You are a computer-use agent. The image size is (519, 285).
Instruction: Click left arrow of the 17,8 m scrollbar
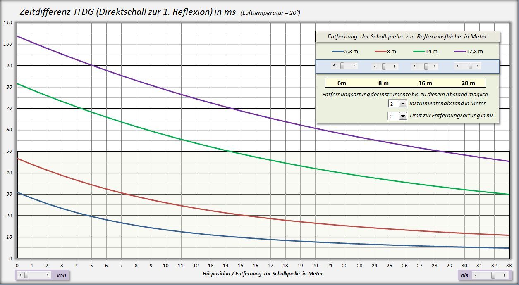point(457,66)
